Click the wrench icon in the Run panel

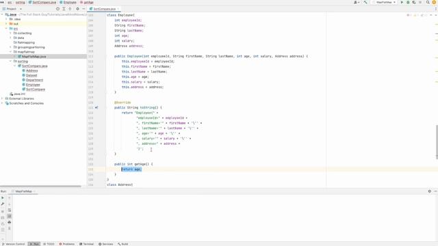point(3,204)
